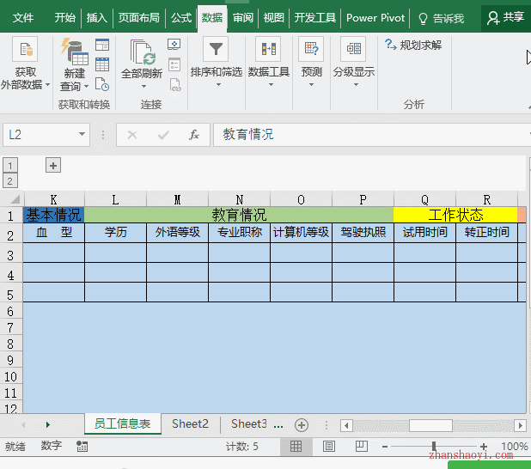Screen dimensions: 531x469
Task: Open Recent Sources icon
Action: click(102, 84)
